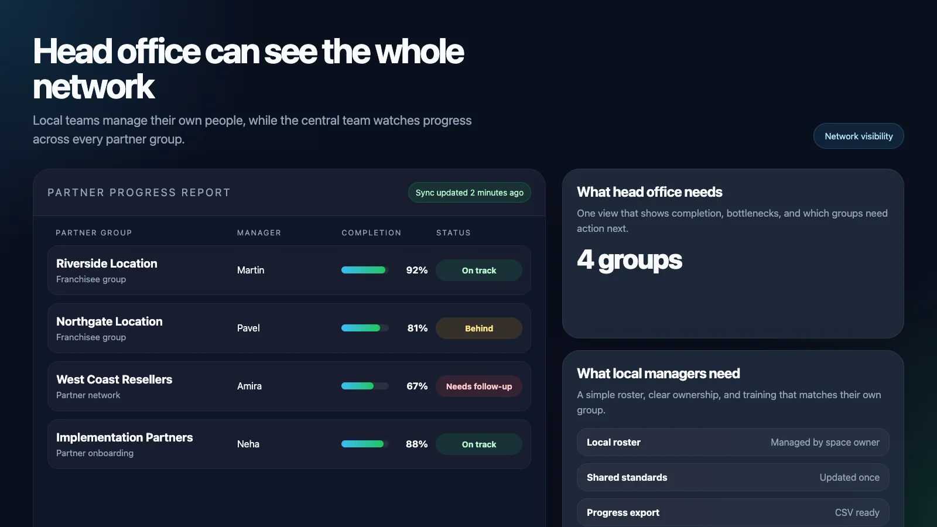Select West Coast Resellers partner group
Viewport: 937px width, 527px height.
(x=289, y=386)
